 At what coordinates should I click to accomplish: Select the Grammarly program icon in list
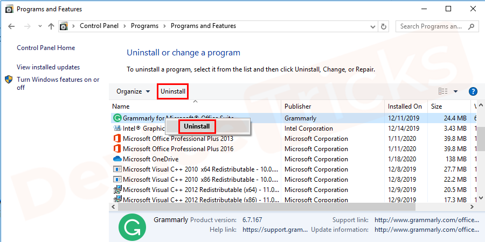coord(117,118)
